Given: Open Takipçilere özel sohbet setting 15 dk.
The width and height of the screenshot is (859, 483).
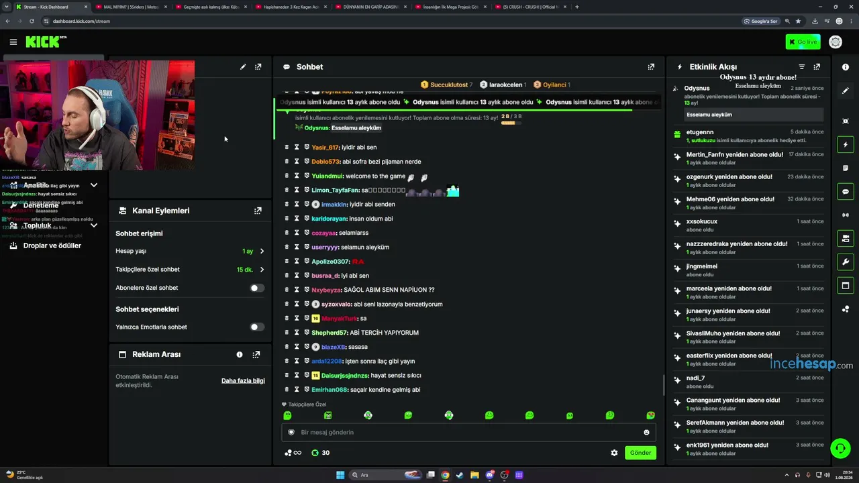Looking at the screenshot, I should (x=190, y=270).
